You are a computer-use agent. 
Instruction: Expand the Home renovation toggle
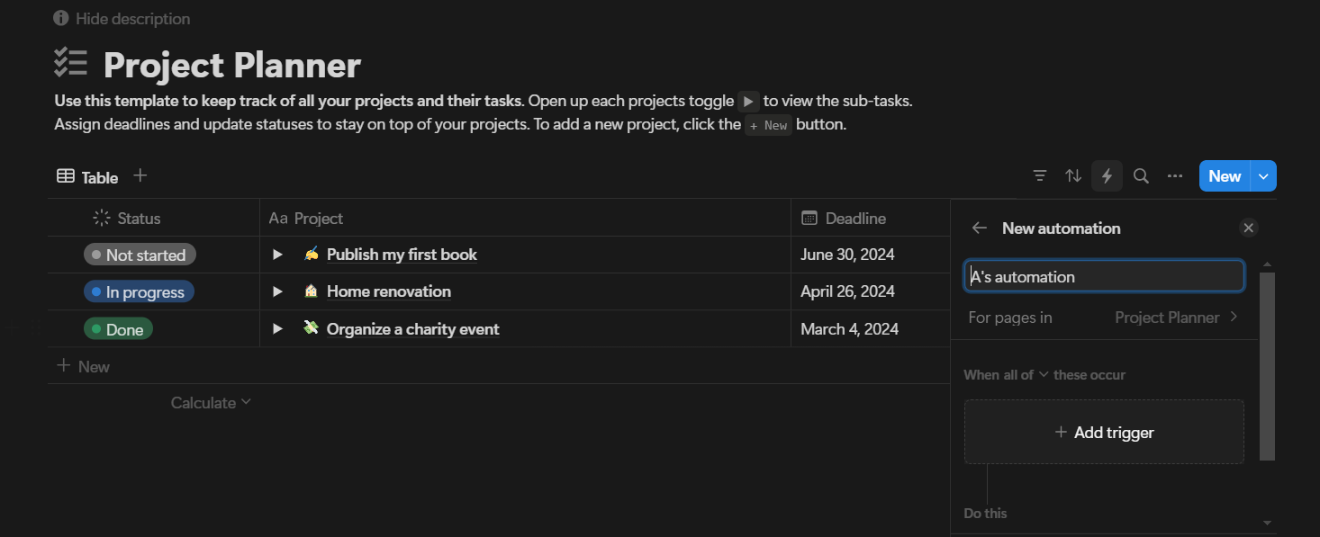[278, 291]
